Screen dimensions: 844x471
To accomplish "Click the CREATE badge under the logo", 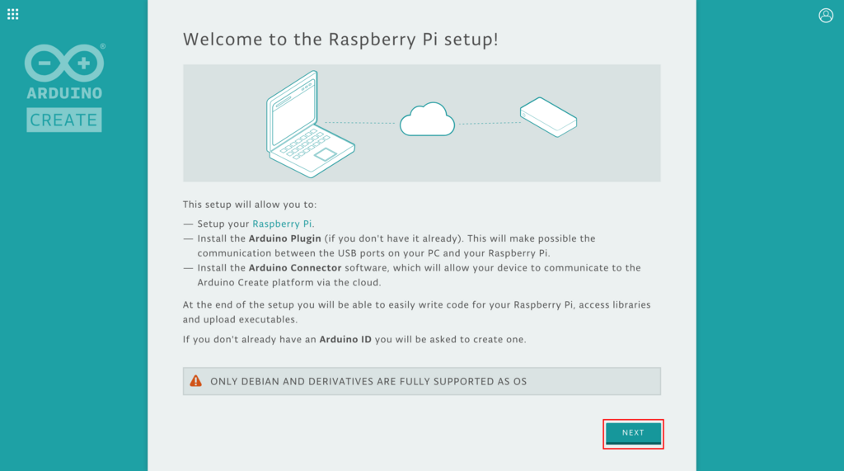I will click(x=64, y=120).
